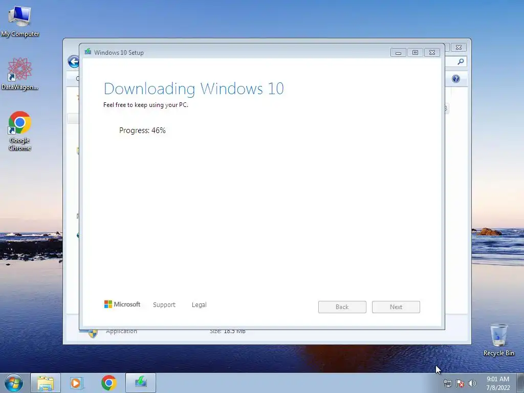Close the background Explorer window
The height and width of the screenshot is (393, 524).
459,48
